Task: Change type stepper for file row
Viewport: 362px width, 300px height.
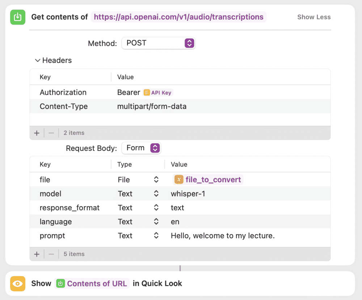Action: click(x=156, y=180)
